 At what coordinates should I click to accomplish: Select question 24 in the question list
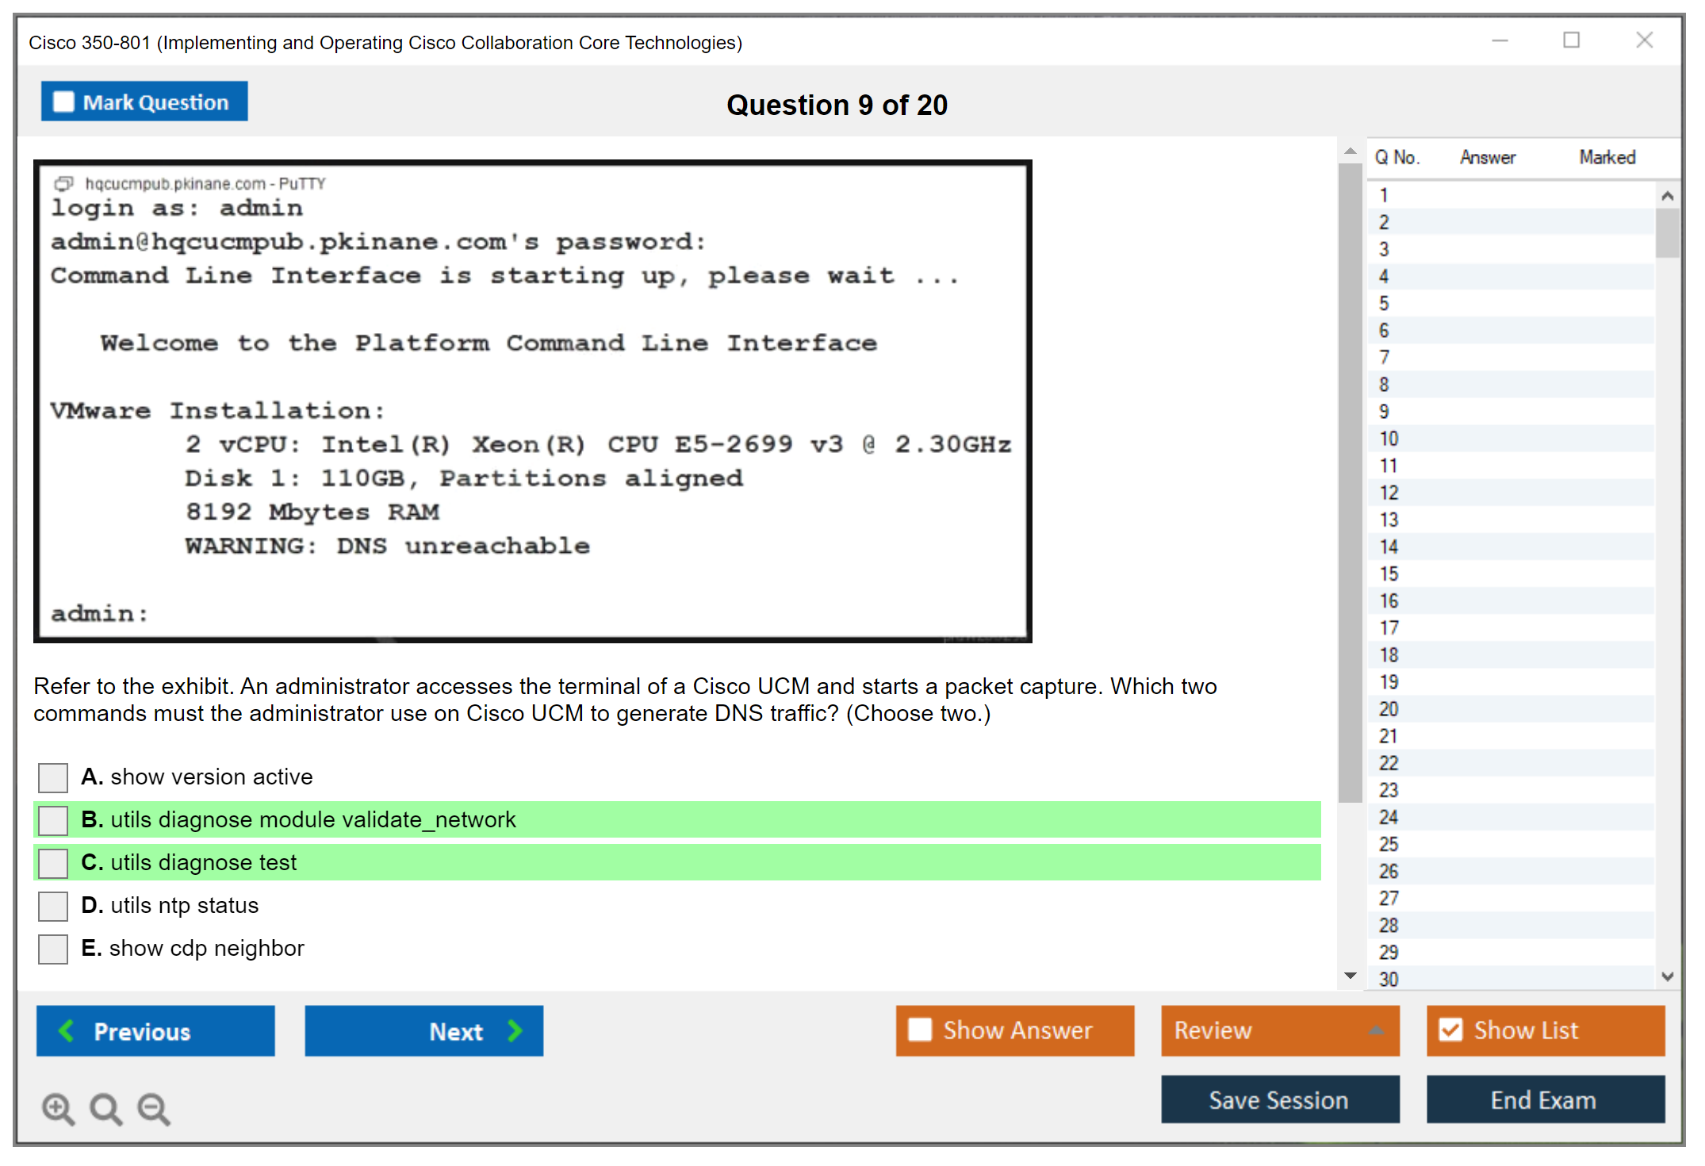pyautogui.click(x=1389, y=817)
